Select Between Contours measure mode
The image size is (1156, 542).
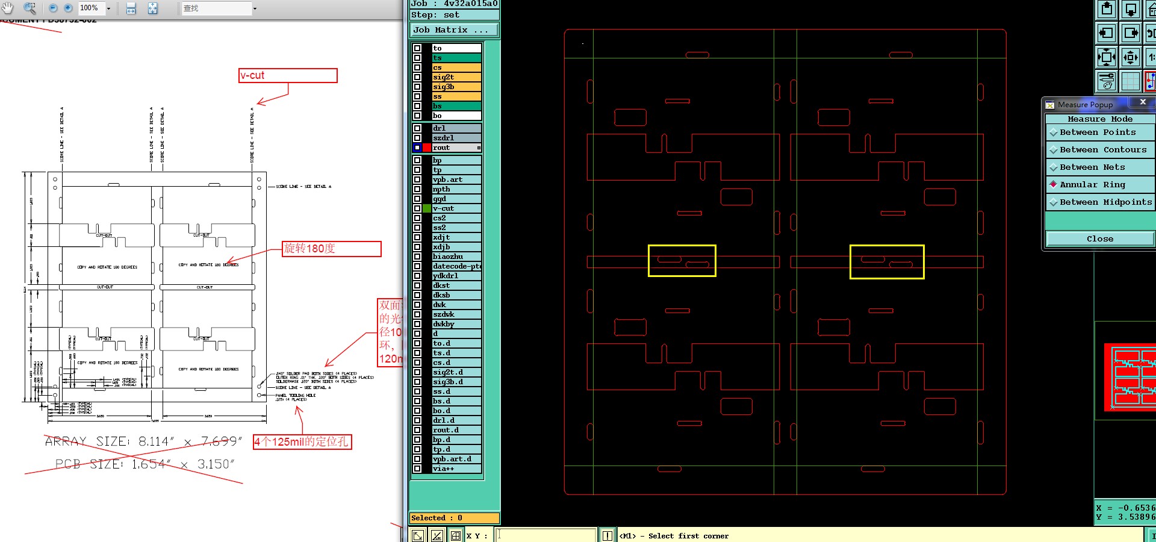[1101, 150]
